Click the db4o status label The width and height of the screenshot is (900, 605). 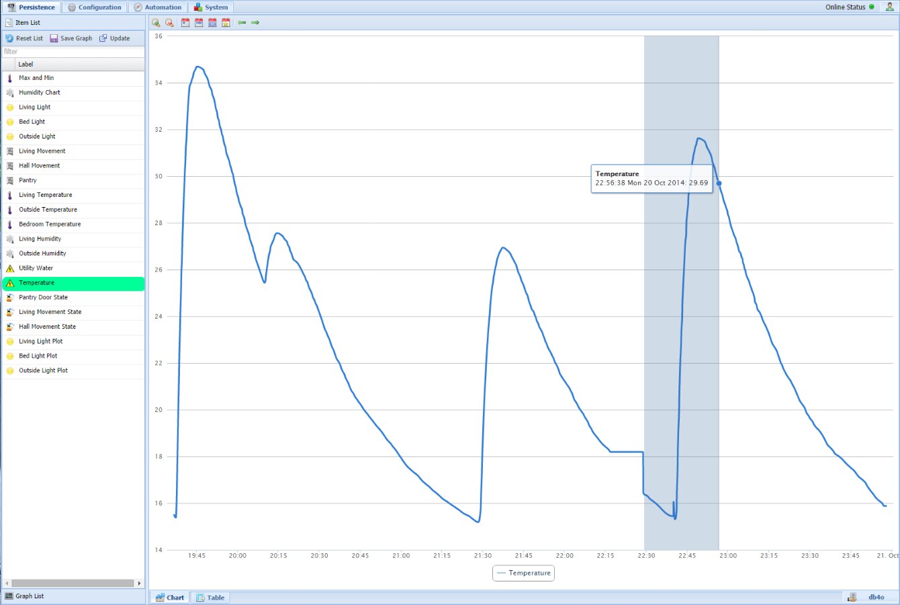pos(876,597)
